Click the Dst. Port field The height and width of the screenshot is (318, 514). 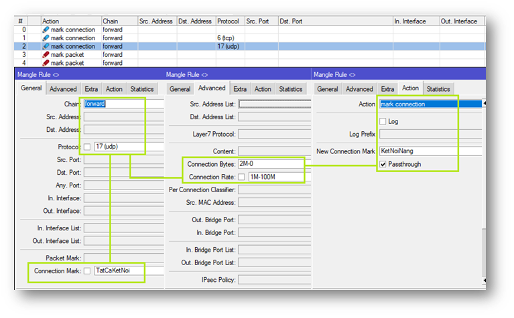click(x=123, y=172)
